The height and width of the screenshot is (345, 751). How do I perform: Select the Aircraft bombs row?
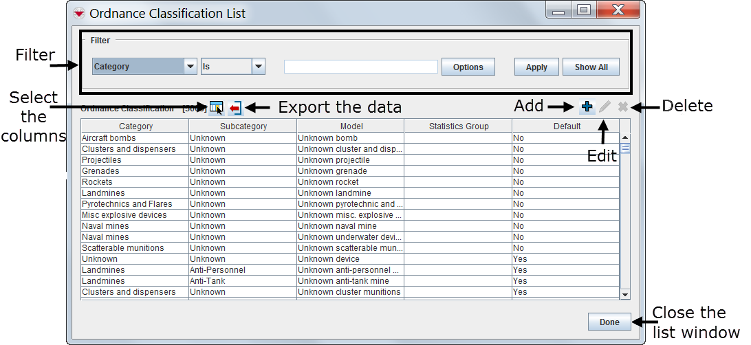135,138
